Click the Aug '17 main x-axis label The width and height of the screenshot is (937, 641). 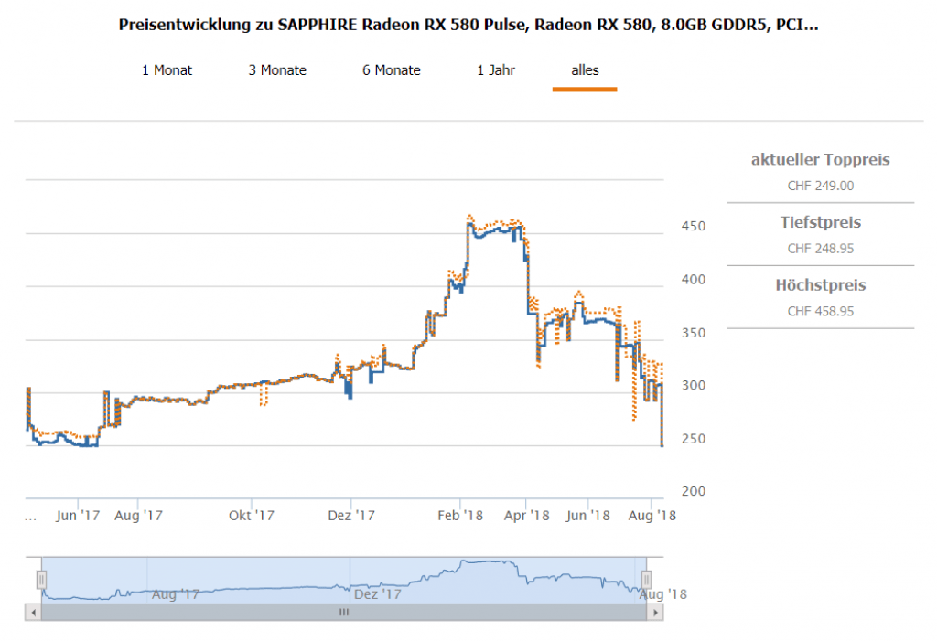(138, 516)
